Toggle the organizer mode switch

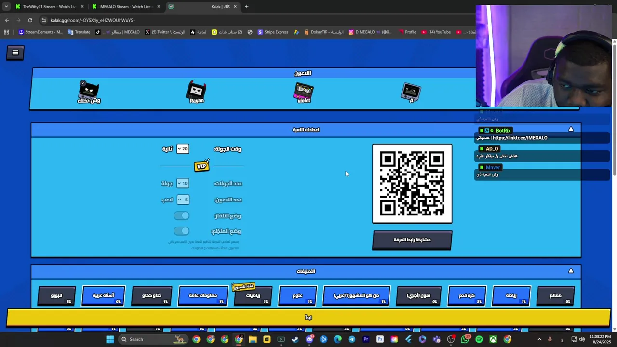coord(182,231)
